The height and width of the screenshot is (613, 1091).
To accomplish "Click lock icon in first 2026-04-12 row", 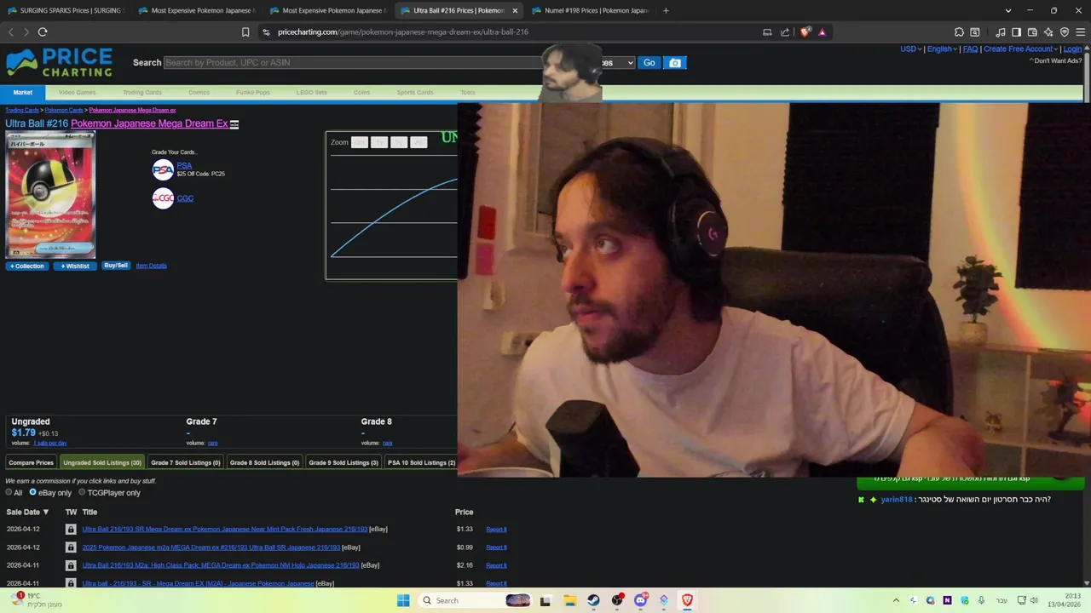I will [x=71, y=530].
